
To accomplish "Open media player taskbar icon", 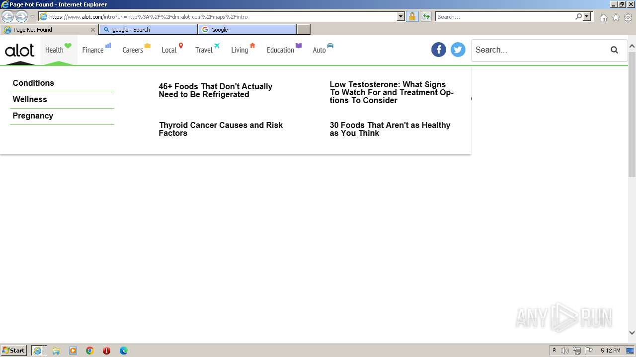I will click(73, 351).
